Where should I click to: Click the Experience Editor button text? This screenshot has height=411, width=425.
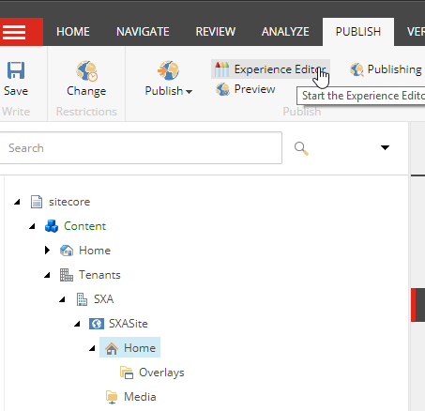[281, 69]
